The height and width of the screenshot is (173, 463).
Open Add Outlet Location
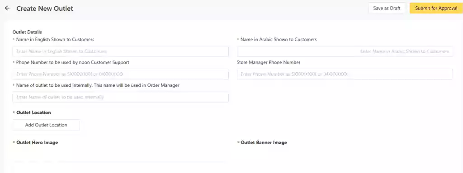[46, 125]
